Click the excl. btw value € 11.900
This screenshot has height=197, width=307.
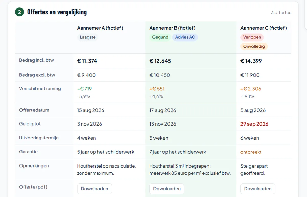250,75
